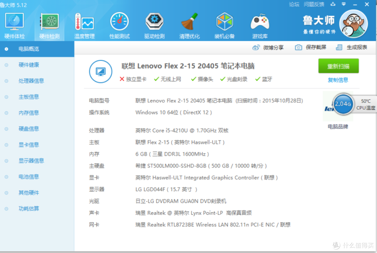The width and height of the screenshot is (377, 253).
Task: Click the 希捷 ST500LM000-SSHD-8GB disk text
Action: coord(201,166)
